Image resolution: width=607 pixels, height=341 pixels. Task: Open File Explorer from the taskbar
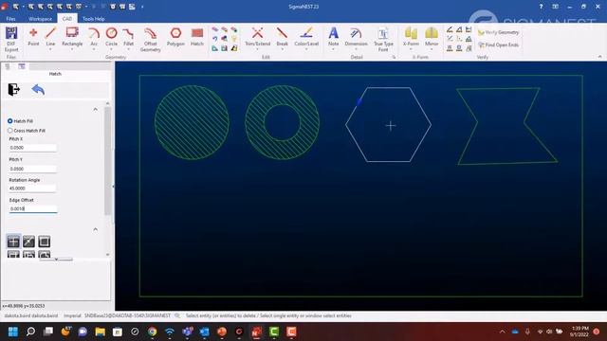100,332
